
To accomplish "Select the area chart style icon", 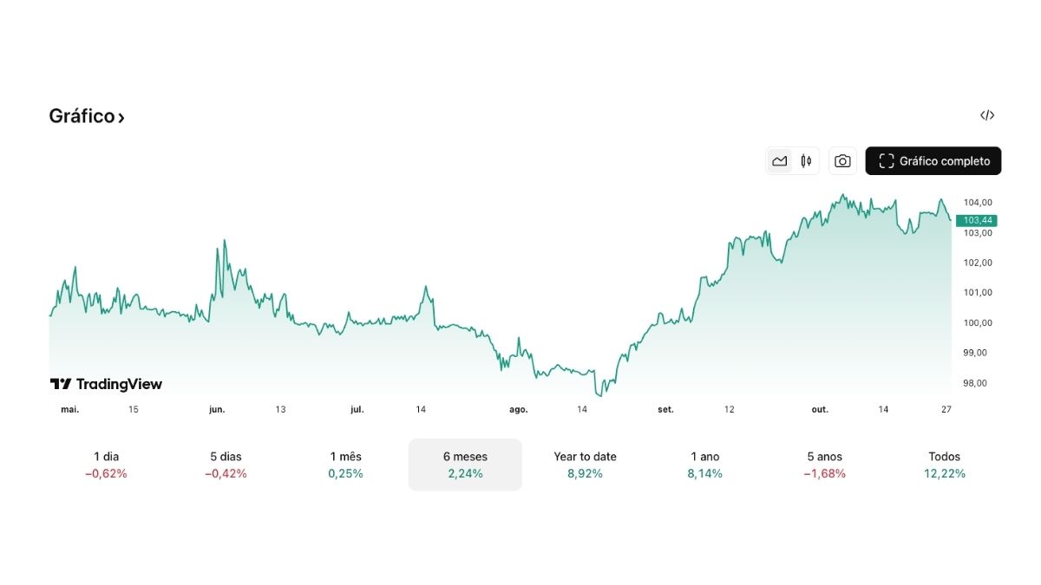I will point(779,160).
